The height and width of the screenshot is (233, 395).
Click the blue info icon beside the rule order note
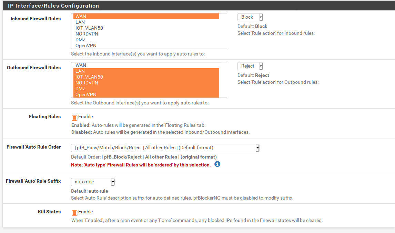pos(217,164)
